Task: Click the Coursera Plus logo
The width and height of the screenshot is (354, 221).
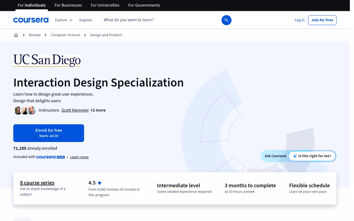Action: 50,157
